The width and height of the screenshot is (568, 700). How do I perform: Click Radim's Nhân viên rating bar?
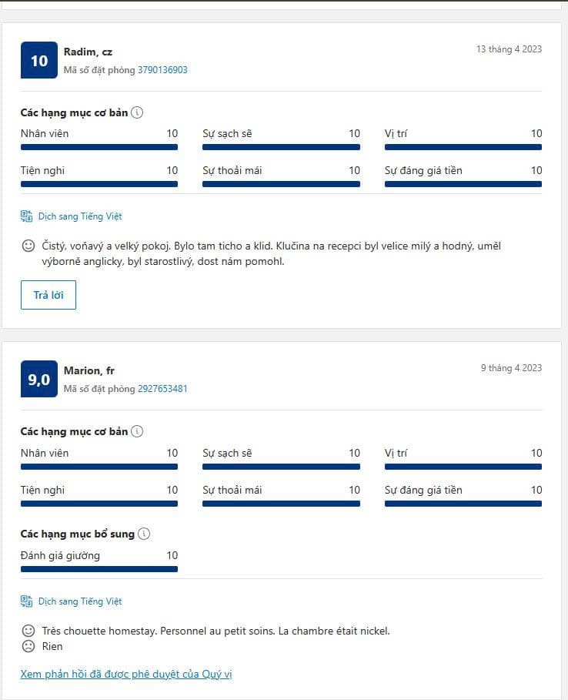(x=99, y=147)
